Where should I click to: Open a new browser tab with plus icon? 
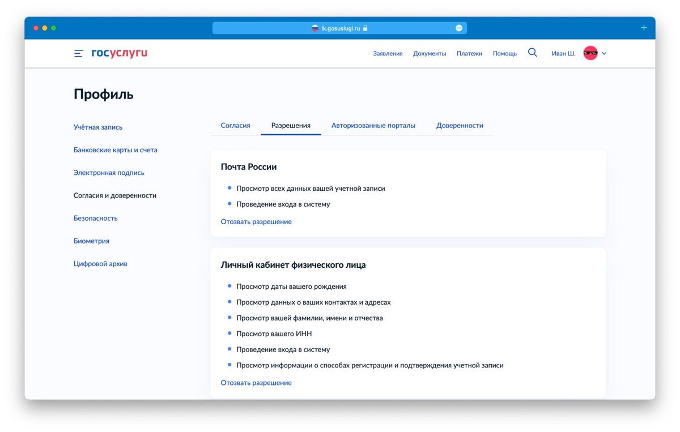point(644,28)
